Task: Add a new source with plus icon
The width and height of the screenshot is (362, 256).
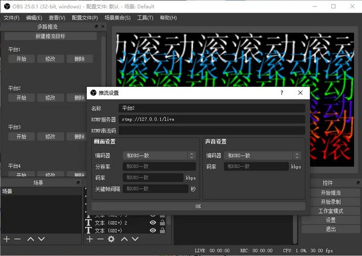Action: [x=89, y=239]
